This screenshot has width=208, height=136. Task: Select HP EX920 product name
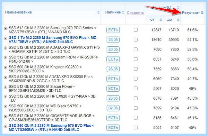tap(52, 98)
